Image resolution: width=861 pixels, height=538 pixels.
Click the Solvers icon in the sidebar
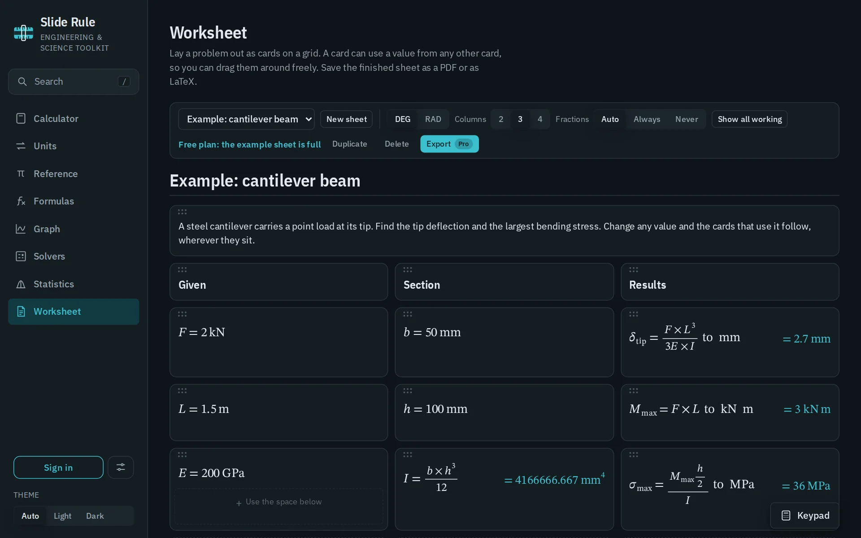21,256
